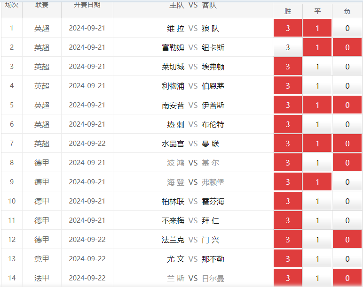The width and height of the screenshot is (363, 287).
Task: Select draw 1 for 波鸿 VS 基尔
Action: point(317,163)
